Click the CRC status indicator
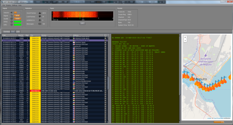This screenshot has height=125, width=233. click(18, 25)
